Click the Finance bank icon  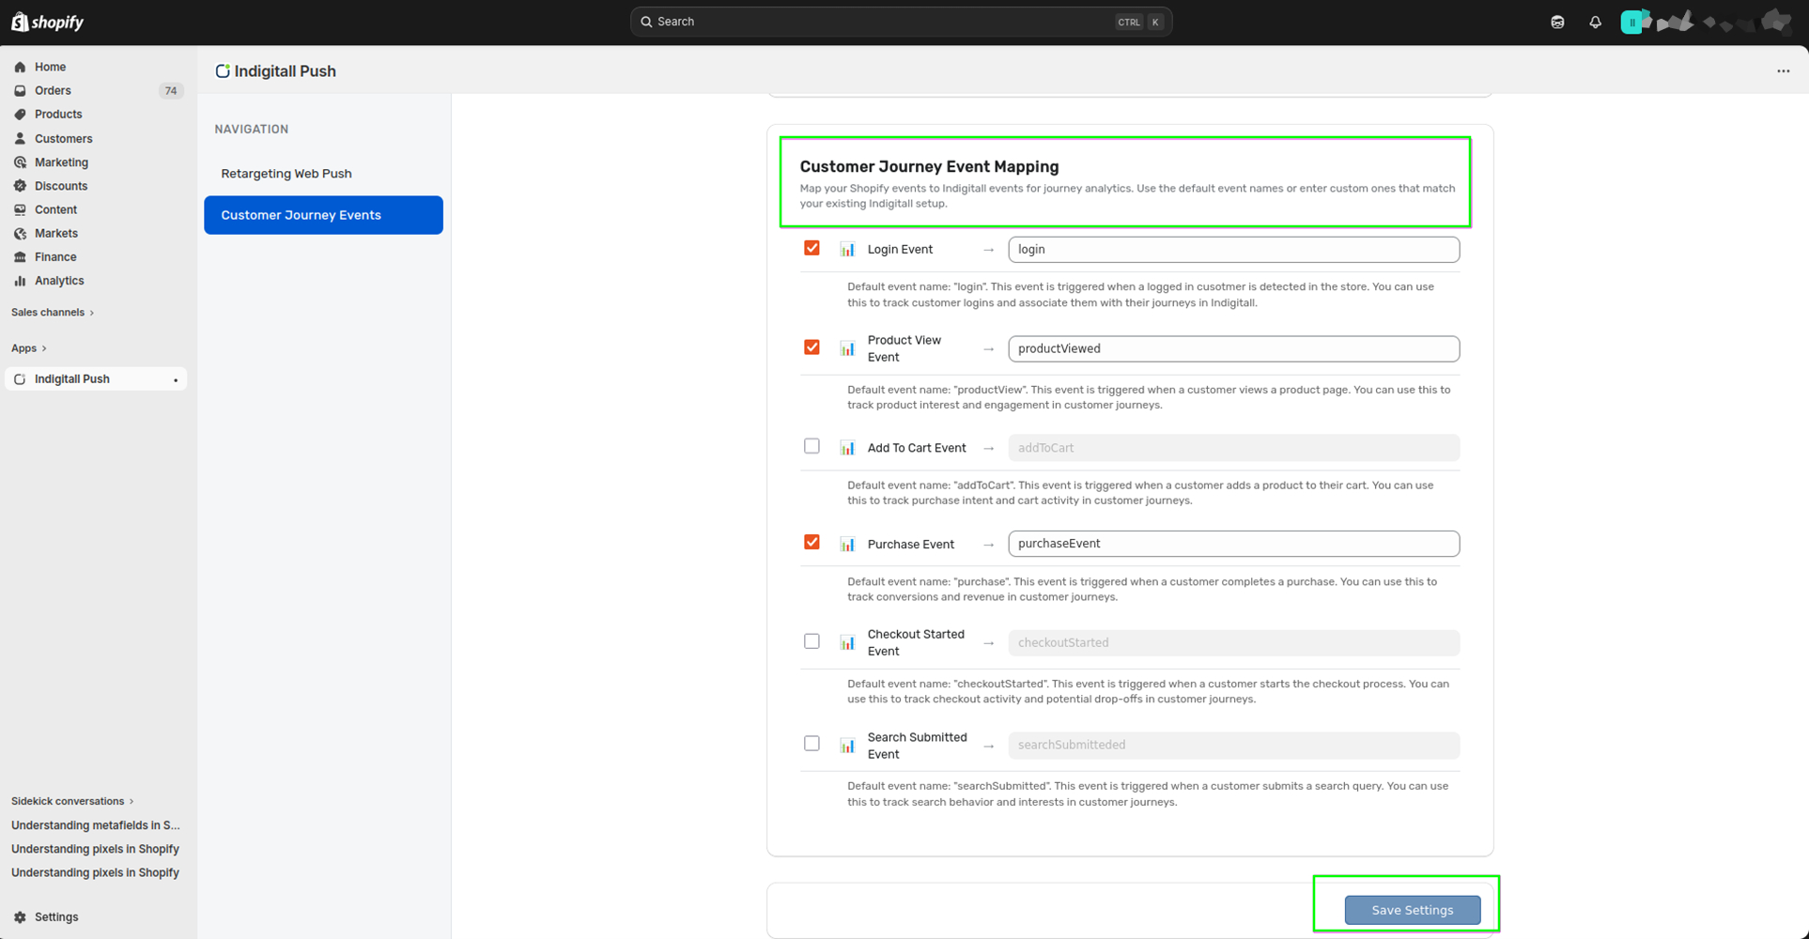[20, 257]
